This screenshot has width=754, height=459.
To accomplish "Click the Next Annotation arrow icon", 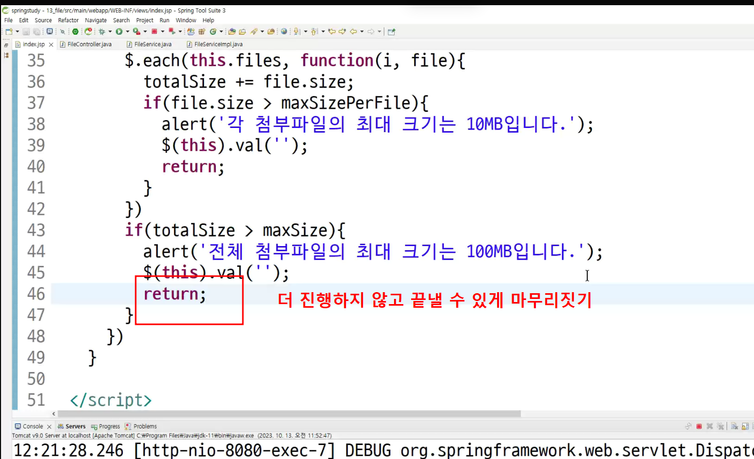I will (297, 32).
